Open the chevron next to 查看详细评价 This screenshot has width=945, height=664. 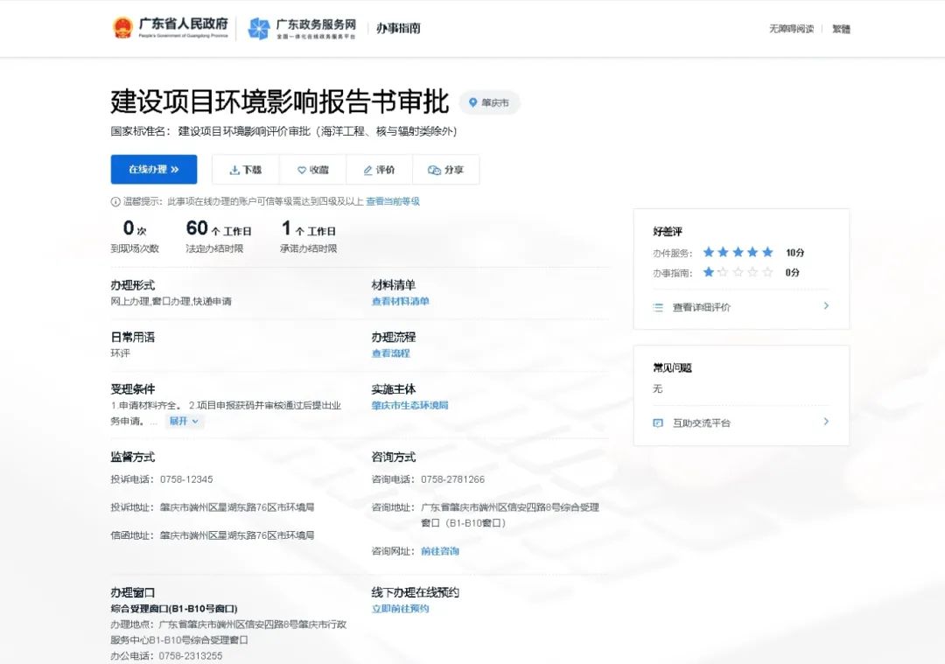[825, 307]
